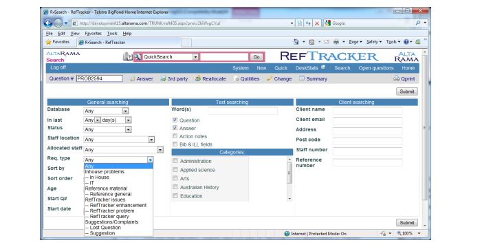Open the Home icon in command bar
Screen dimensions: 480x249
pos(296,42)
